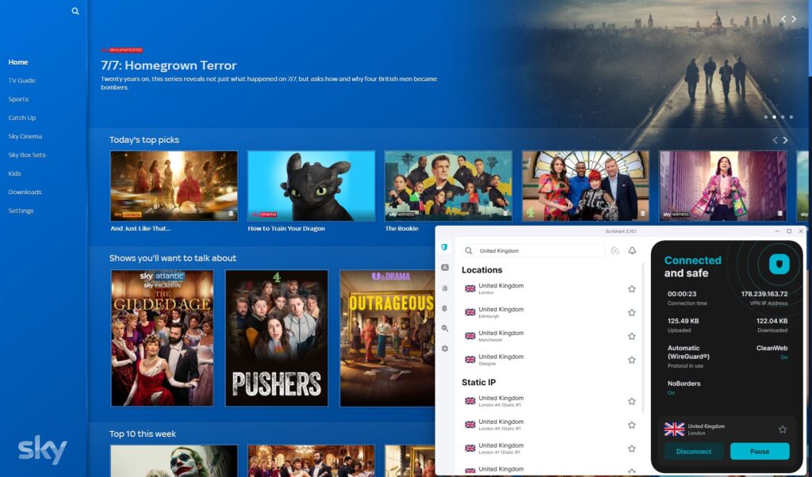812x477 pixels.
Task: Star the connected United Kingdom London server
Action: (782, 429)
